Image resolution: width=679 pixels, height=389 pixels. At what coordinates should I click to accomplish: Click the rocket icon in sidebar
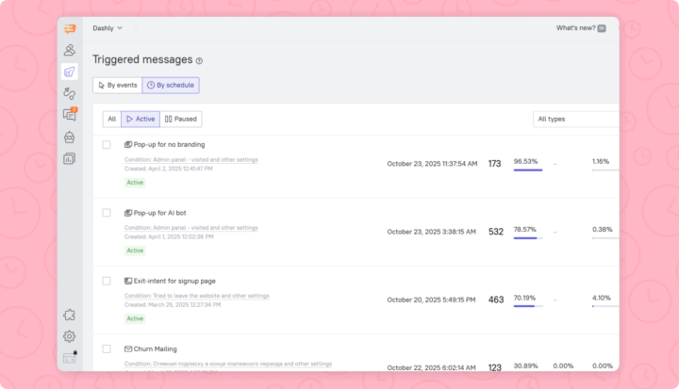[x=70, y=72]
